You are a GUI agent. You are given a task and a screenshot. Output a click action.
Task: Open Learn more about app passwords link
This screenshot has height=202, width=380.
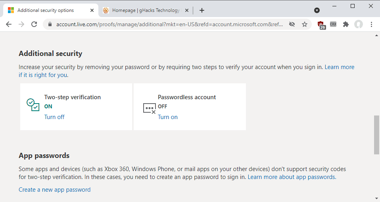(292, 177)
